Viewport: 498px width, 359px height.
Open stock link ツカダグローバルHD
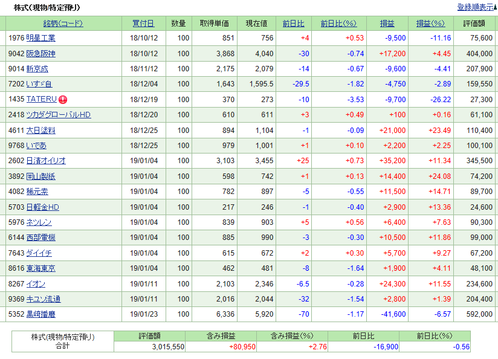(x=59, y=115)
